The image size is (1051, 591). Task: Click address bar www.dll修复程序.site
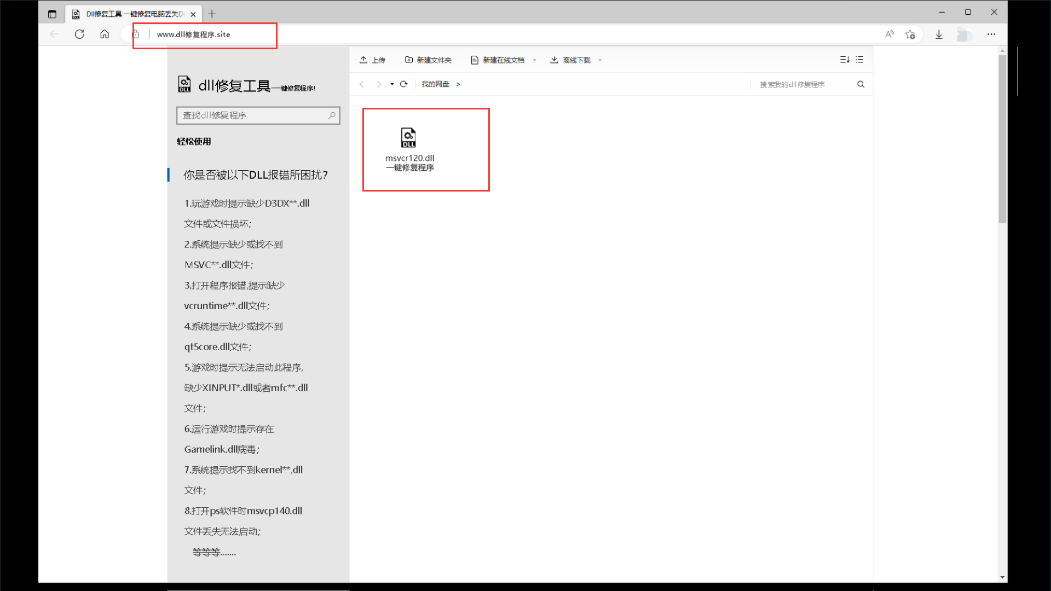[193, 34]
